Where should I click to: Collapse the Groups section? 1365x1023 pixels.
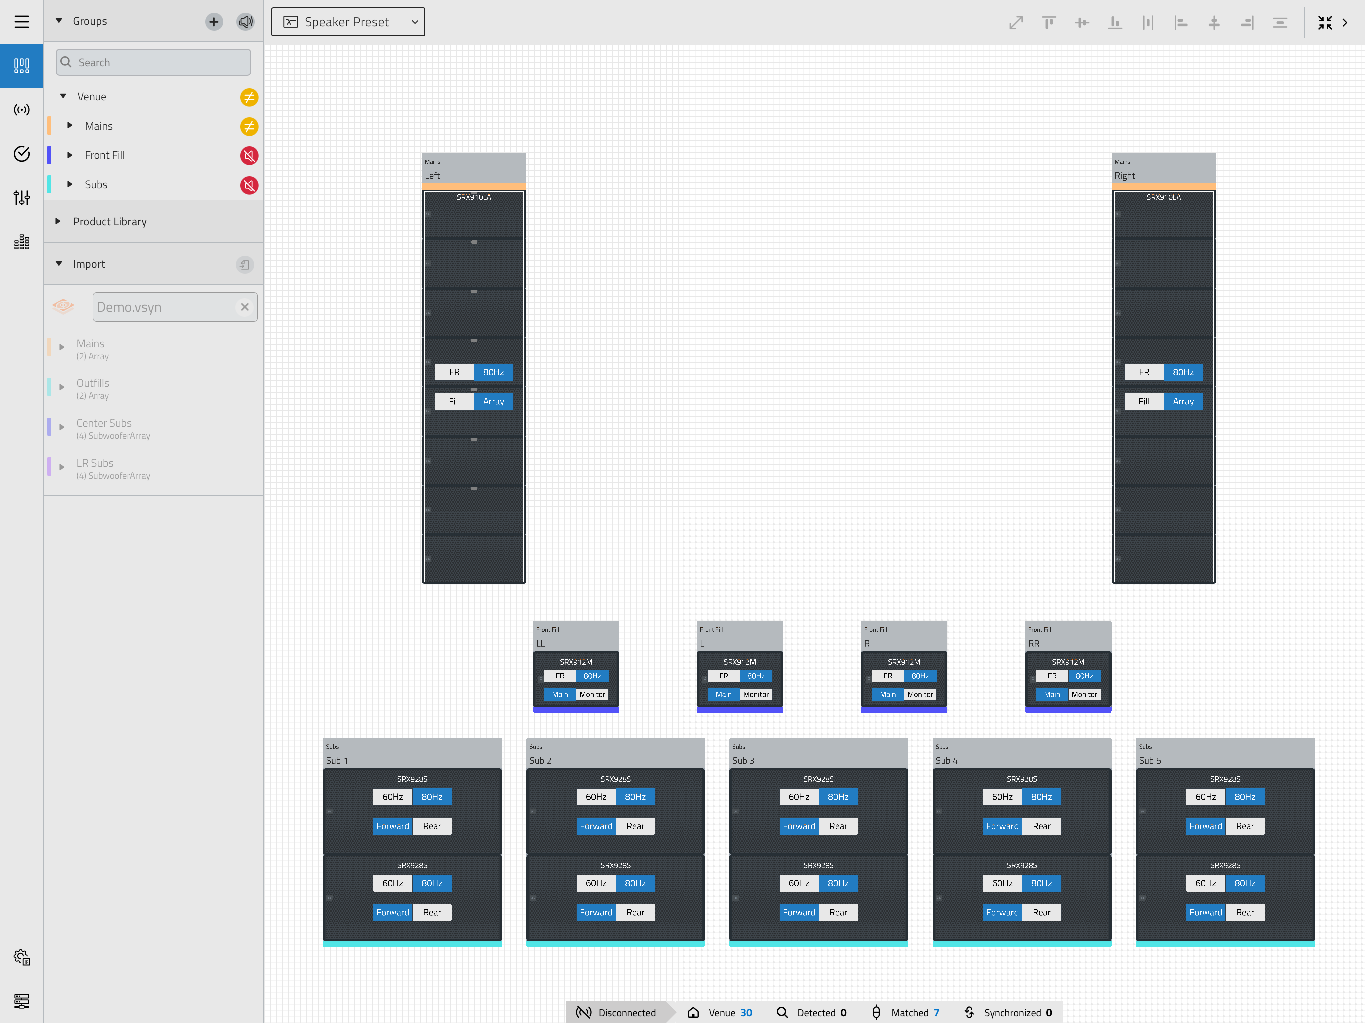coord(59,21)
